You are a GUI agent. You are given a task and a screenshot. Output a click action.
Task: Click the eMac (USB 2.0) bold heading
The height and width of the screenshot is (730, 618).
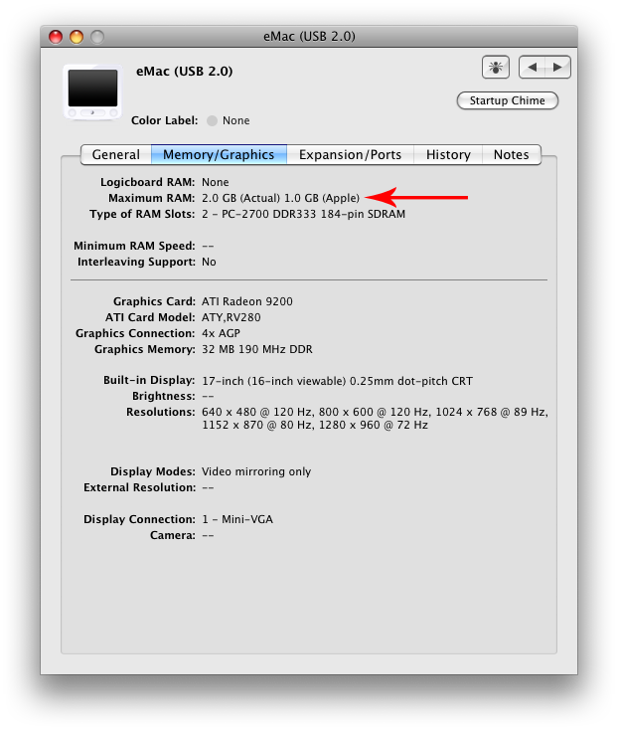(x=184, y=72)
